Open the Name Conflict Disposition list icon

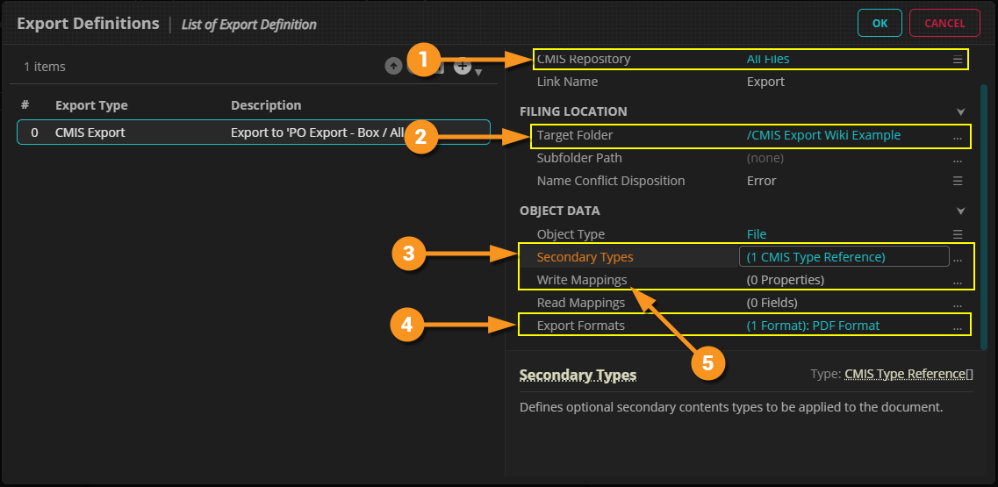pyautogui.click(x=958, y=182)
